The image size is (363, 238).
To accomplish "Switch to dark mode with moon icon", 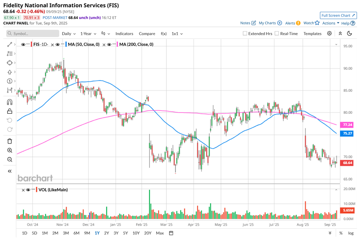I will point(349,34).
